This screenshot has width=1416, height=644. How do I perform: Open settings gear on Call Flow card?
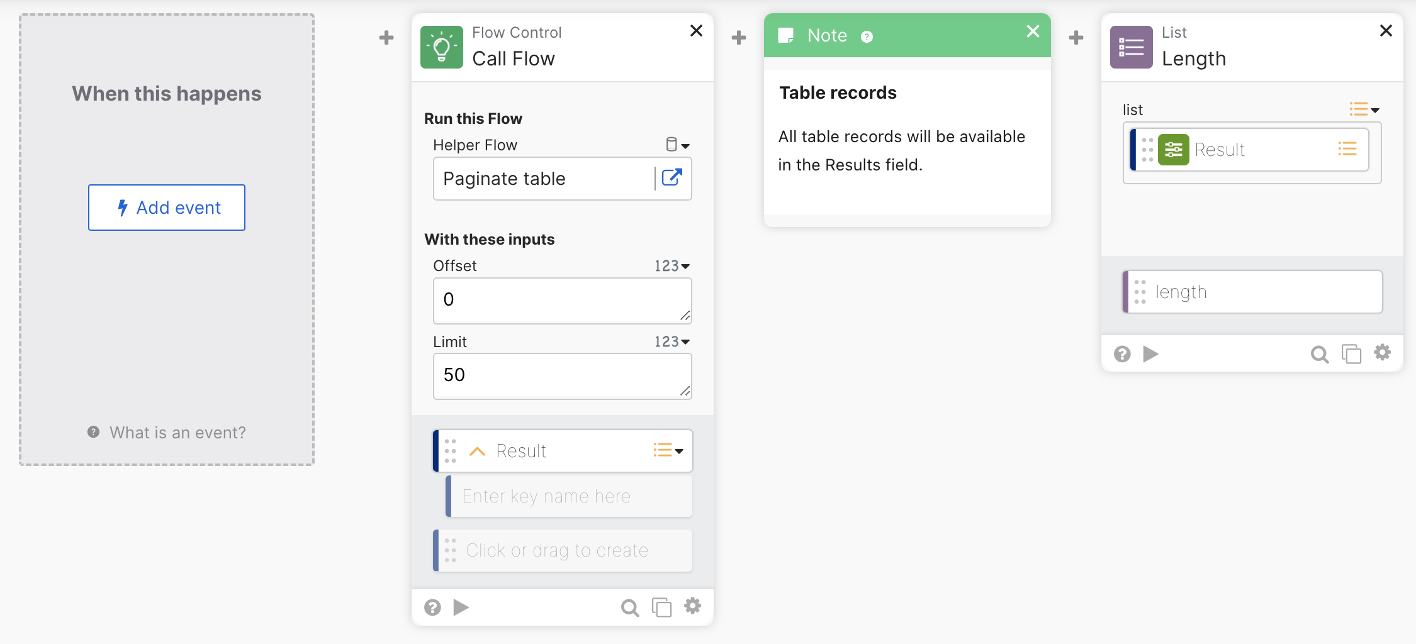pyautogui.click(x=693, y=606)
